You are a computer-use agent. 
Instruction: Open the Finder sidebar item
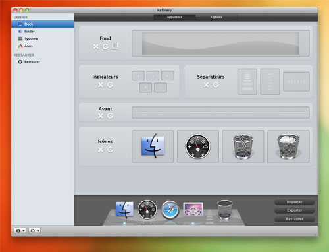click(x=43, y=32)
